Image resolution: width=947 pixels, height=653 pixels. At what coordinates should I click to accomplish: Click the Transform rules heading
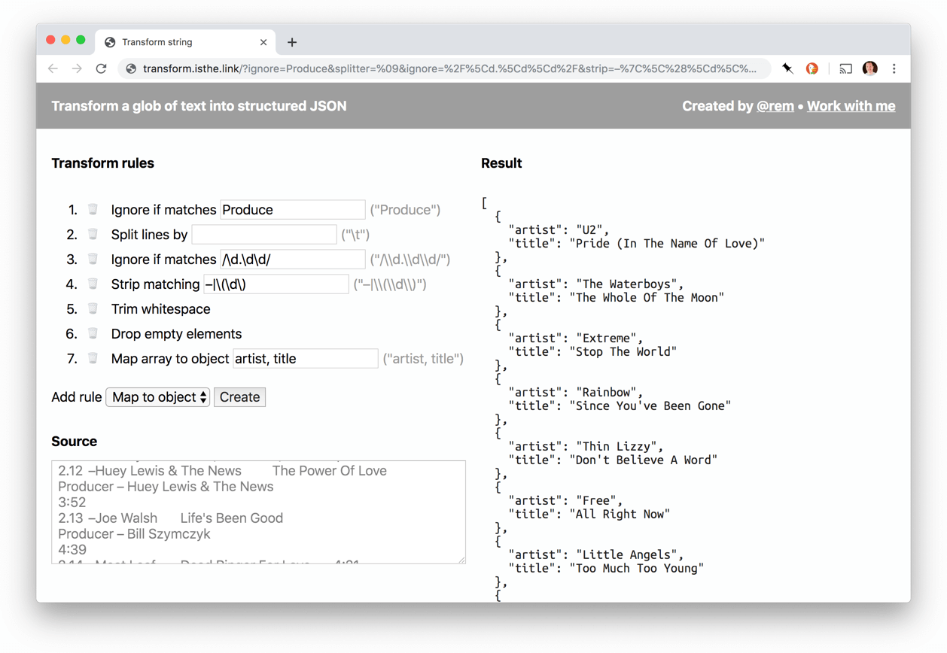click(x=103, y=163)
